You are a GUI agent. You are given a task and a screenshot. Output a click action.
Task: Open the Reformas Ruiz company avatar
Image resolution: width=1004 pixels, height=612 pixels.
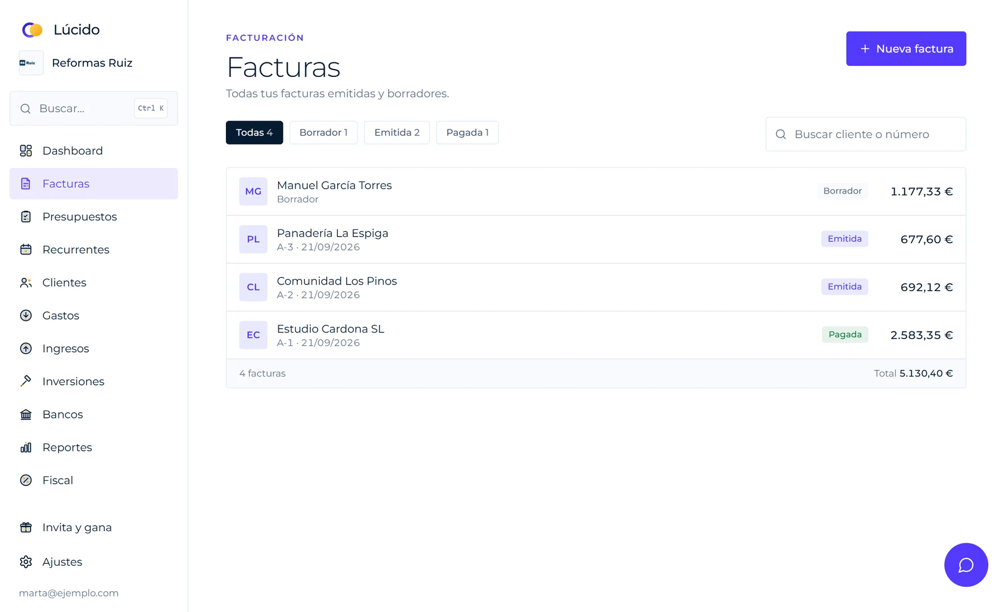coord(31,63)
